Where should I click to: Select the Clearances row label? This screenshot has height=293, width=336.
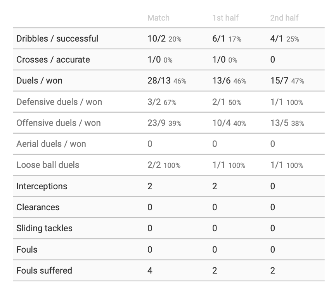[x=38, y=207]
